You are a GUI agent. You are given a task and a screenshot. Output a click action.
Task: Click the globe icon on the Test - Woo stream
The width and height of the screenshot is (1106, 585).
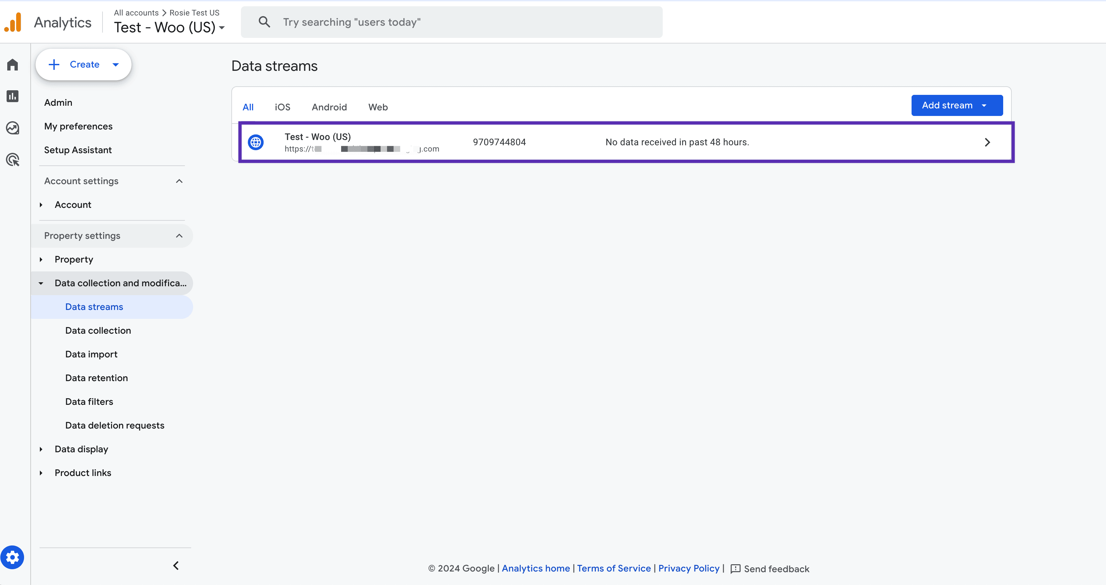point(256,142)
